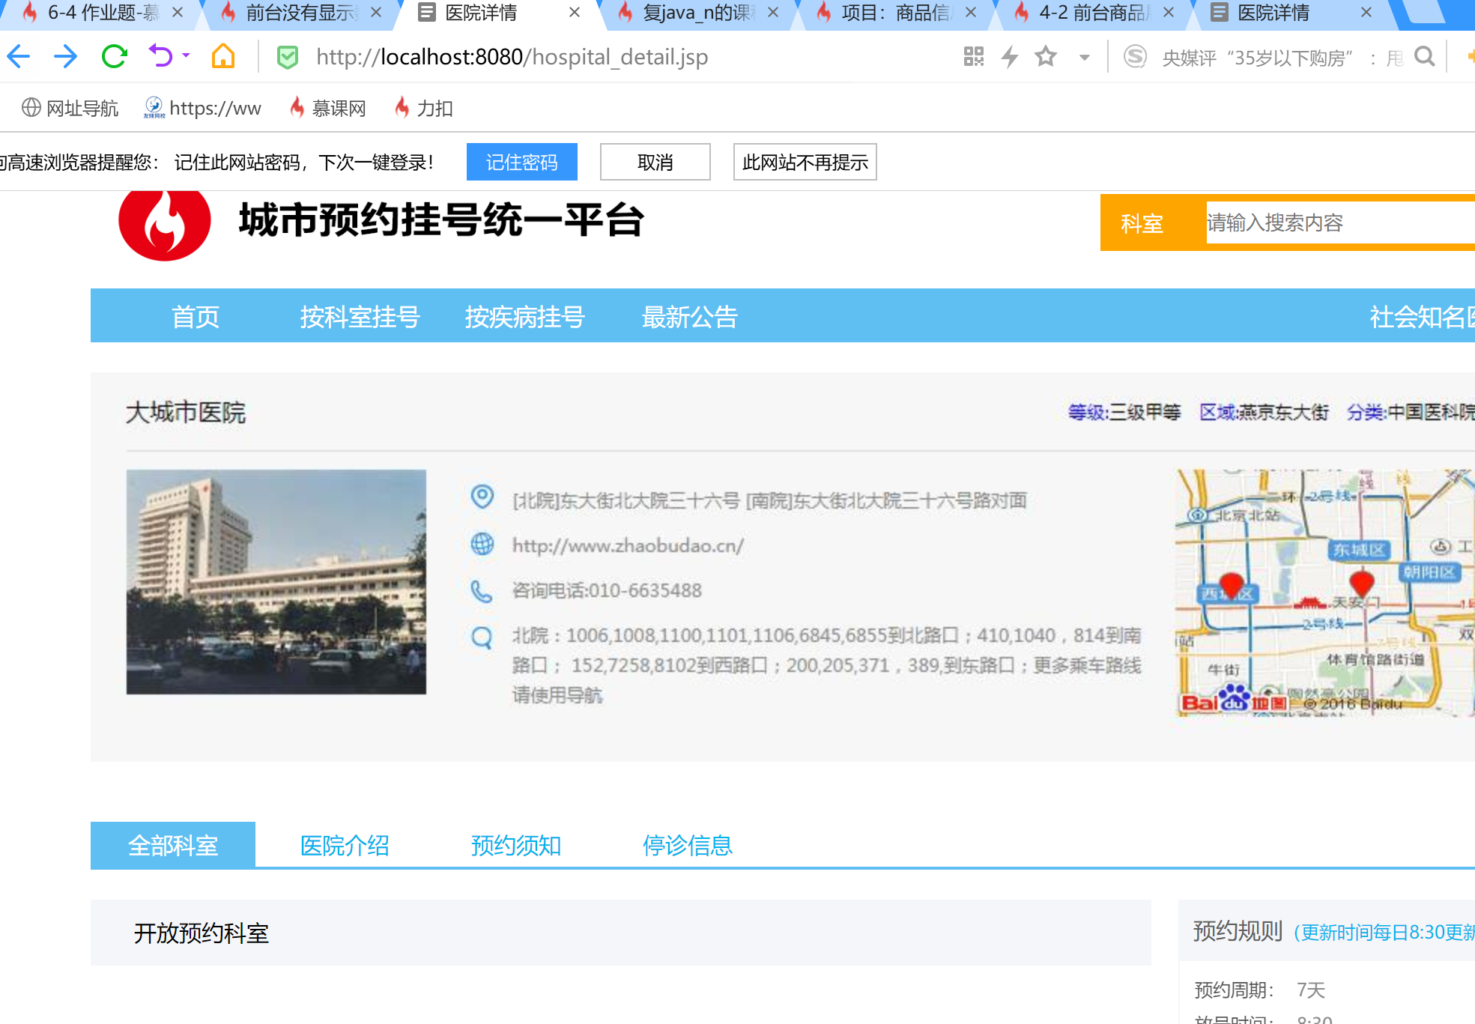
Task: Open the 力扣 bookmark
Action: tap(424, 109)
